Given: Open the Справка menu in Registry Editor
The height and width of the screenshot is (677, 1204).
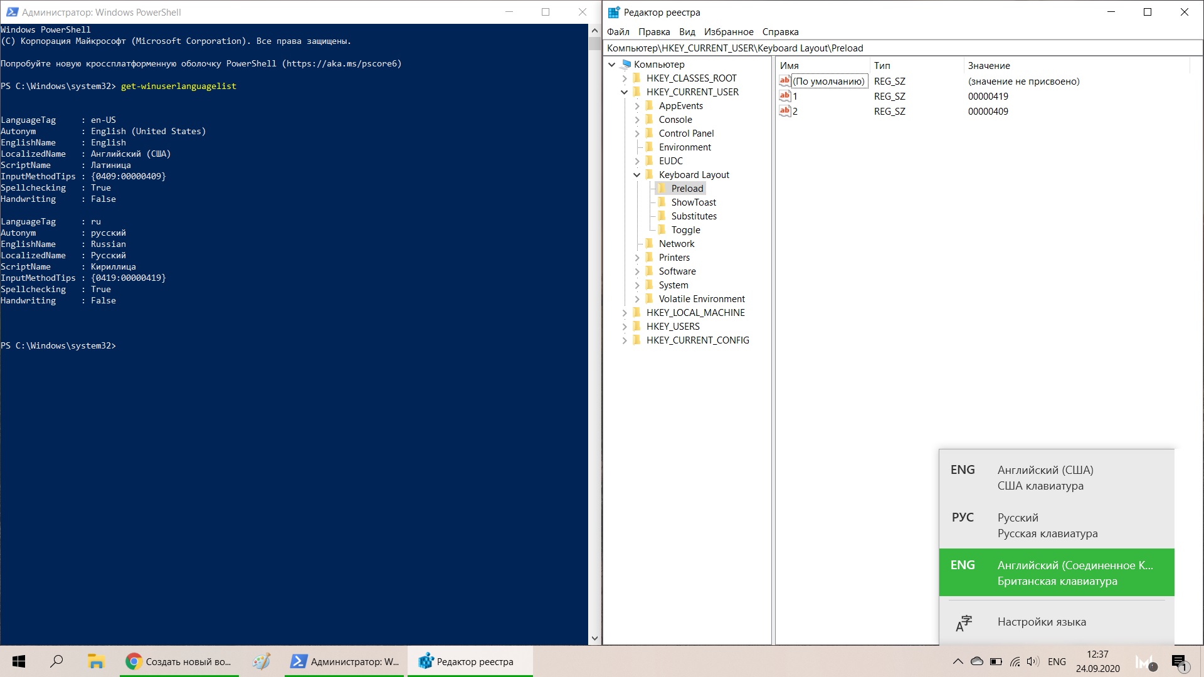Looking at the screenshot, I should coord(780,32).
